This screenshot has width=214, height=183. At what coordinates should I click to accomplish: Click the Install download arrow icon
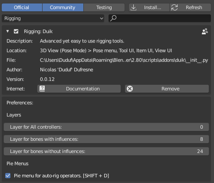[x=133, y=7]
